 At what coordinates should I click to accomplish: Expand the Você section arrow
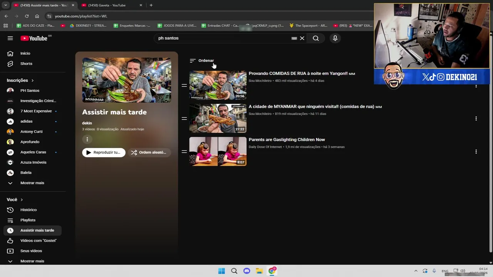click(22, 200)
